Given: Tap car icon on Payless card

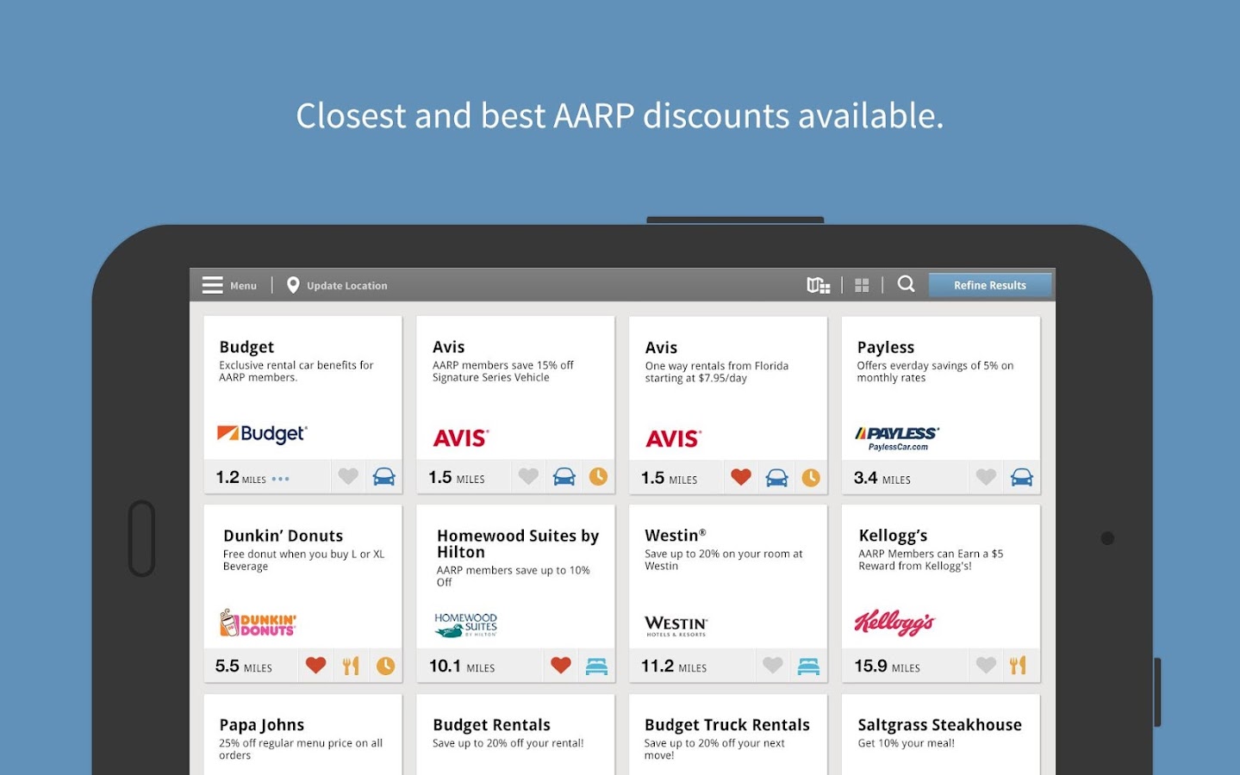Looking at the screenshot, I should pyautogui.click(x=1022, y=477).
